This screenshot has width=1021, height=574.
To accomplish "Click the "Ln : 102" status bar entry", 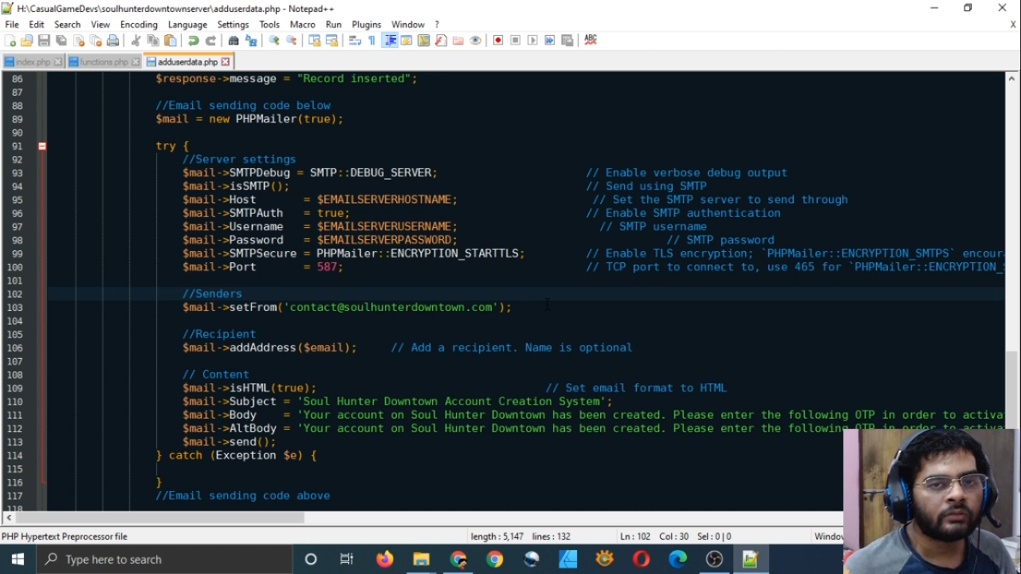I will [x=635, y=537].
